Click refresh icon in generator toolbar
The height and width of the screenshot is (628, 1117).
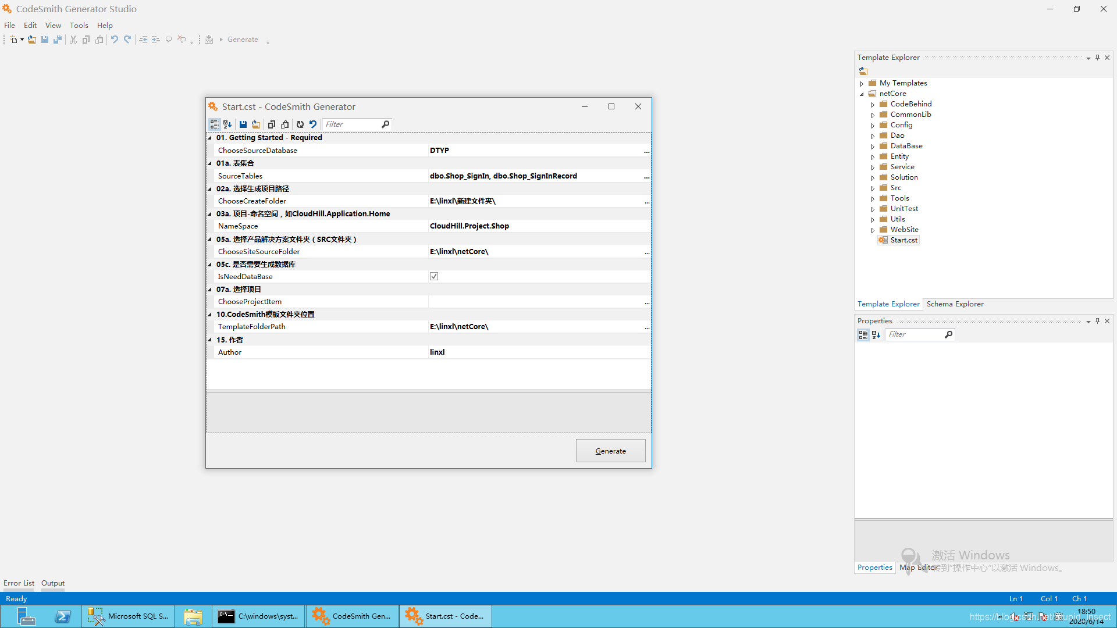(x=300, y=124)
